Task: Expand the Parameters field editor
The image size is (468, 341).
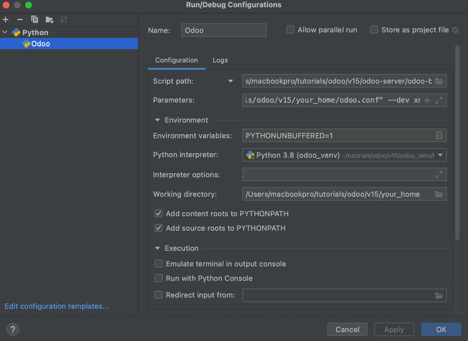Action: 439,100
